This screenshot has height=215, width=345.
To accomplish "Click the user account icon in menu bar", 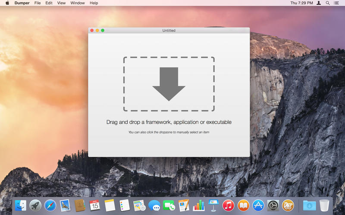I will pos(319,3).
